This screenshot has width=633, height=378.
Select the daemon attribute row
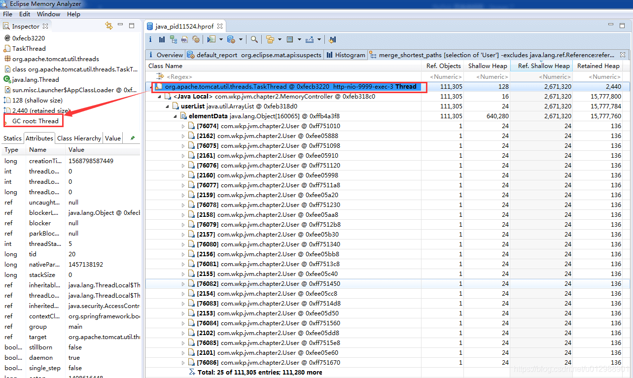pyautogui.click(x=70, y=358)
